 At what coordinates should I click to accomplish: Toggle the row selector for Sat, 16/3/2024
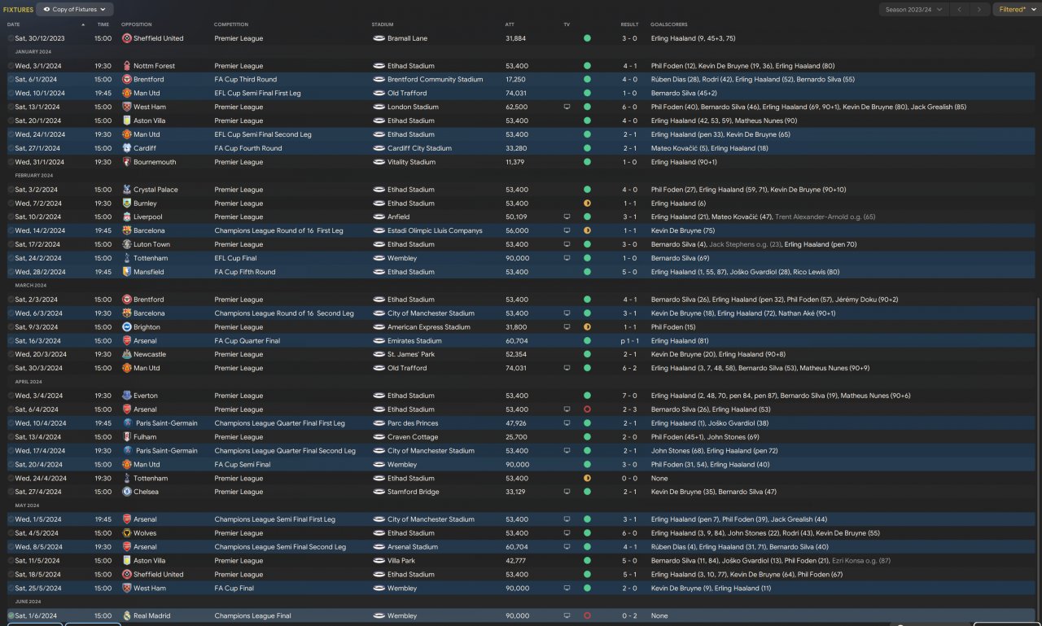11,341
